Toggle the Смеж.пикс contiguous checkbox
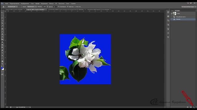This screenshot has height=110, width=197. pos(67,7)
